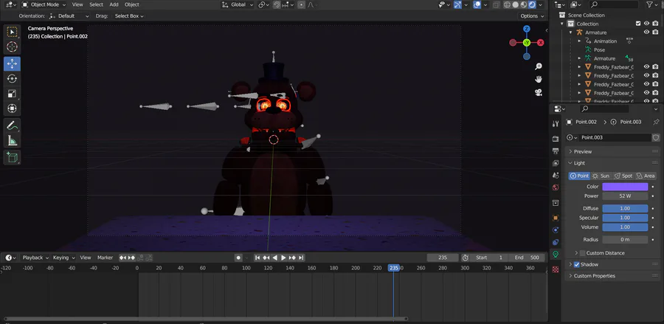Toggle auto keying record button
The image size is (664, 324).
[238, 258]
